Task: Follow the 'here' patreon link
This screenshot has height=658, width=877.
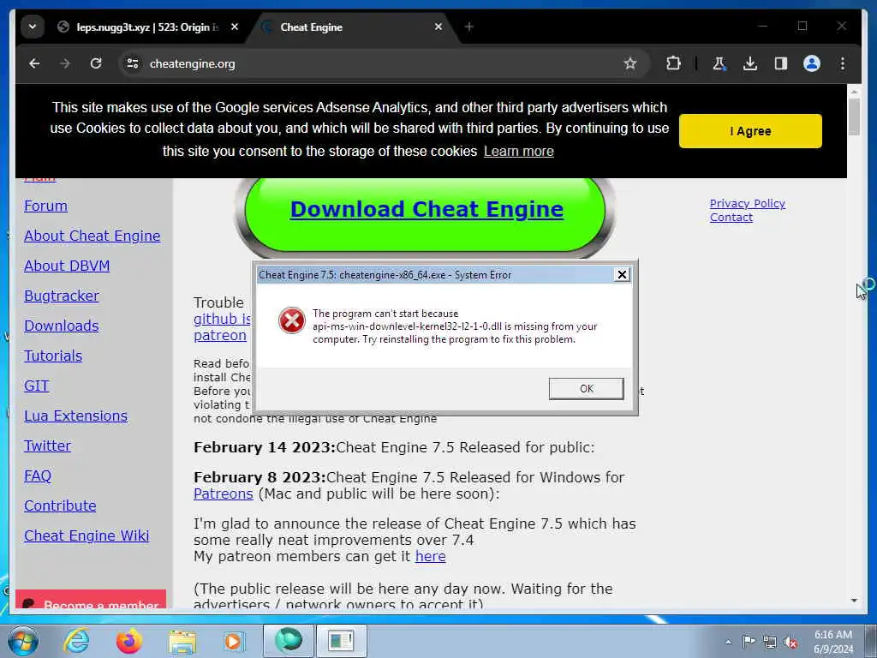Action: 430,557
